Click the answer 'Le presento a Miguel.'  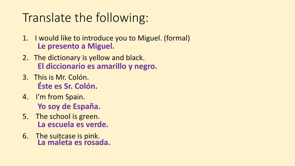coord(76,46)
